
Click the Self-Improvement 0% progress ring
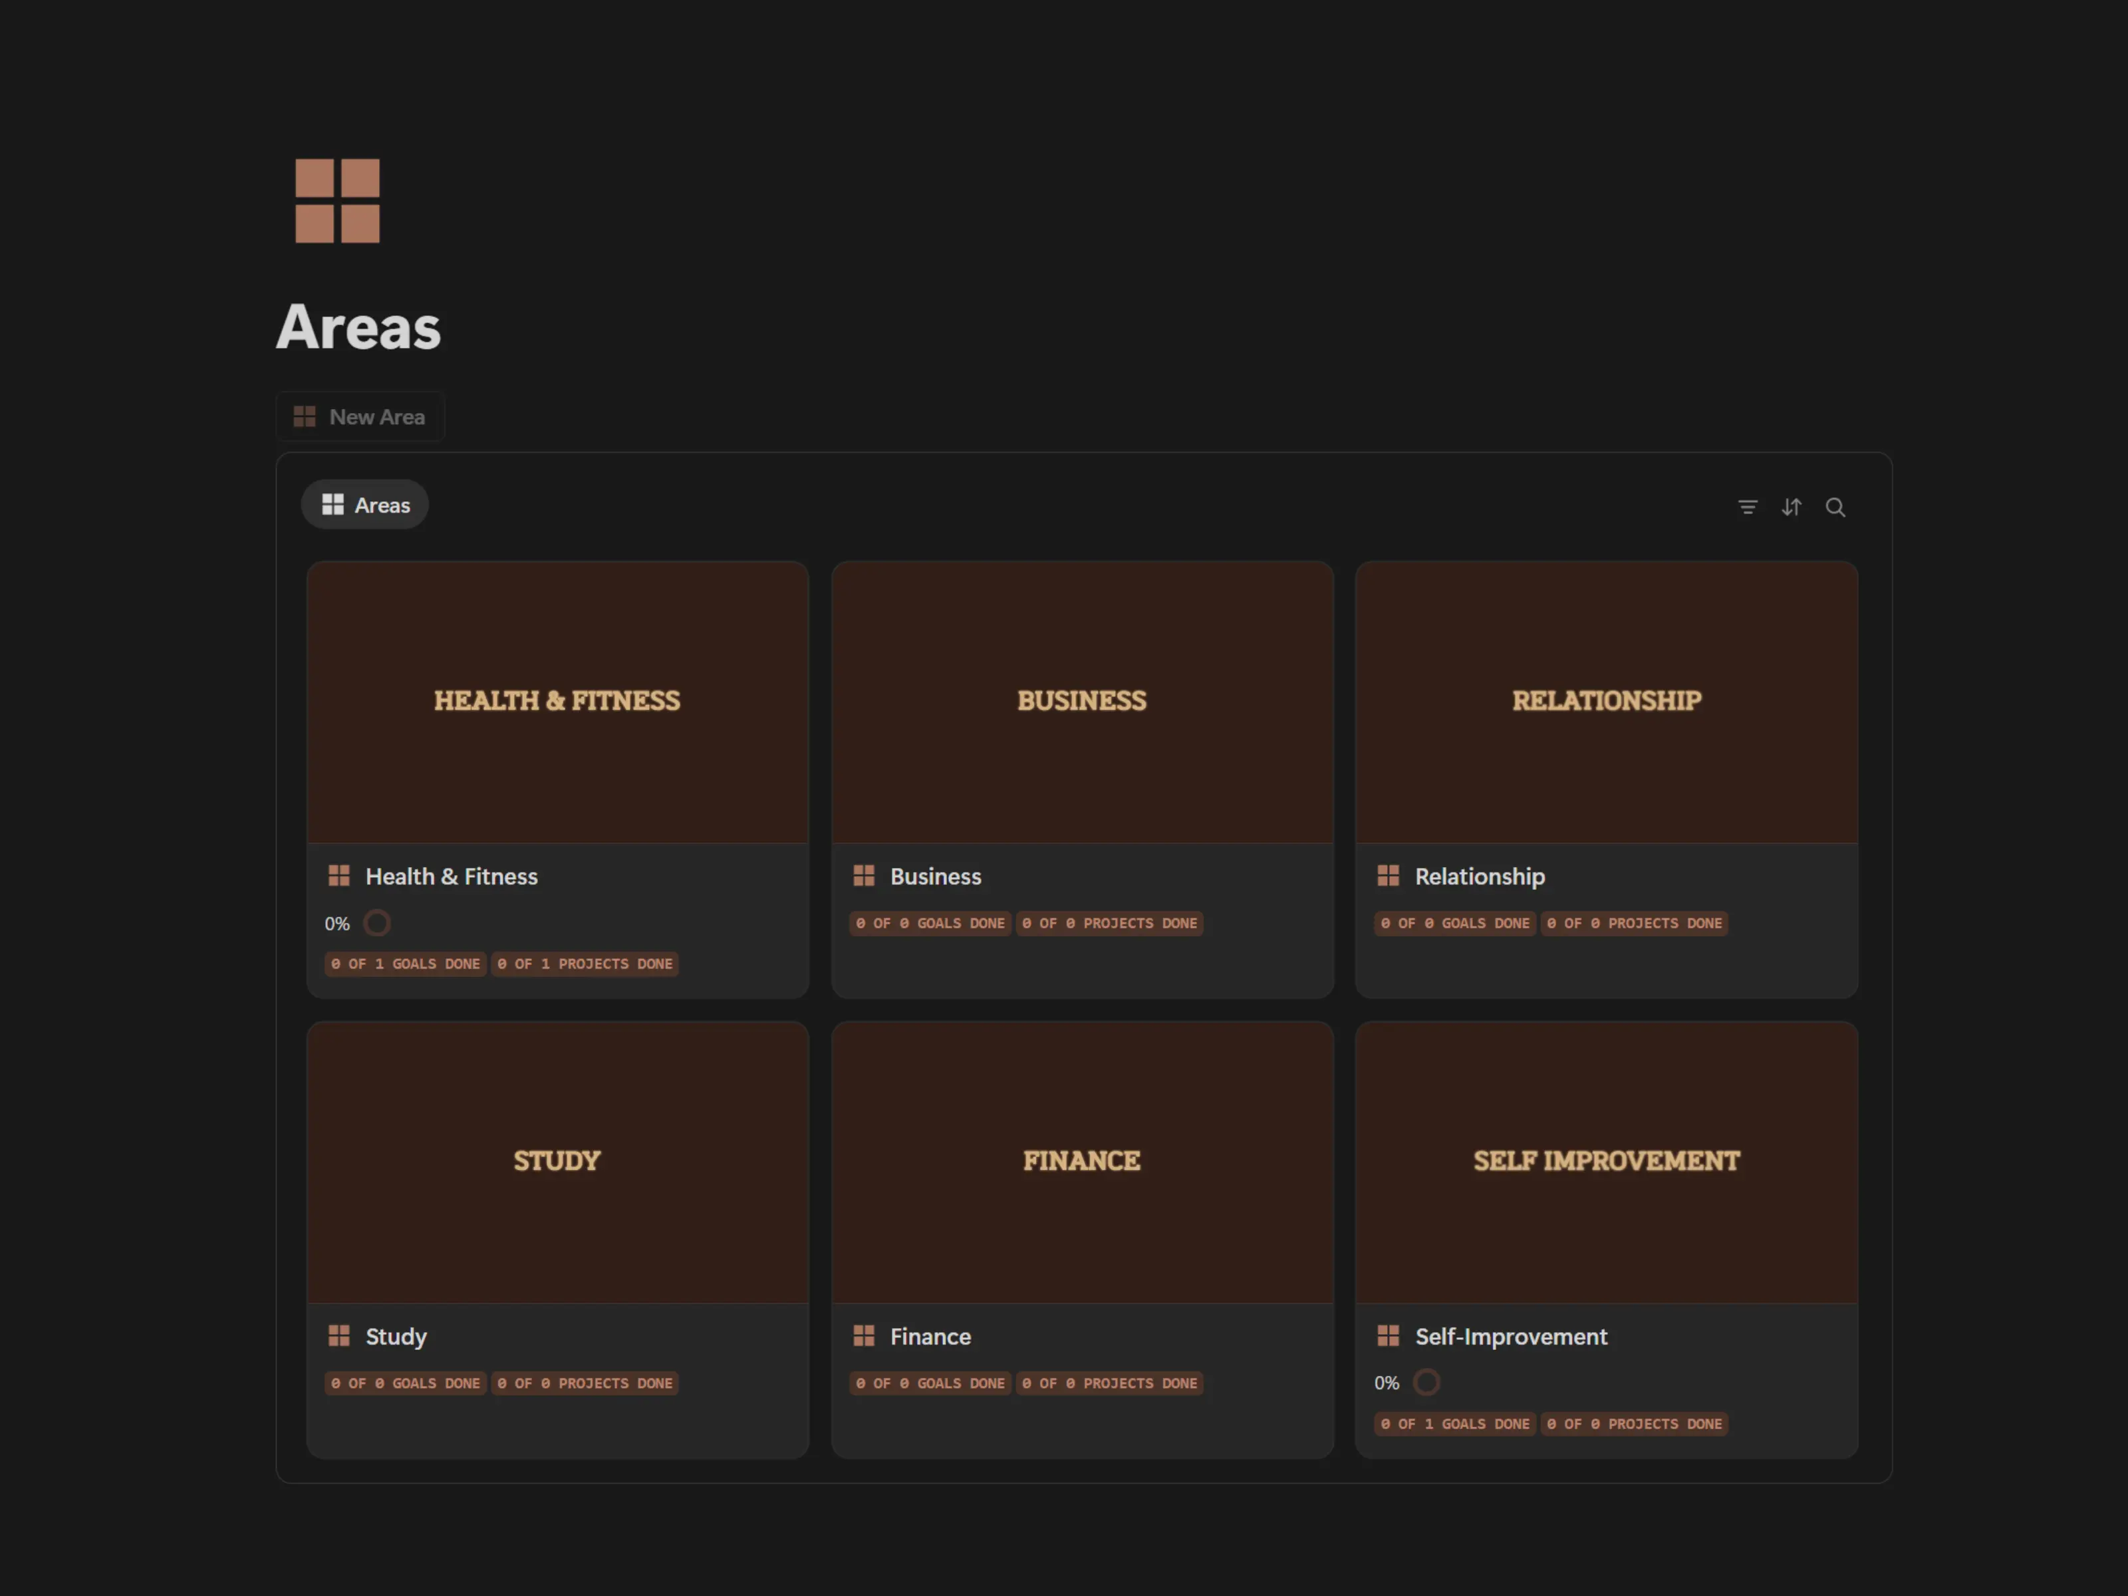click(1426, 1383)
